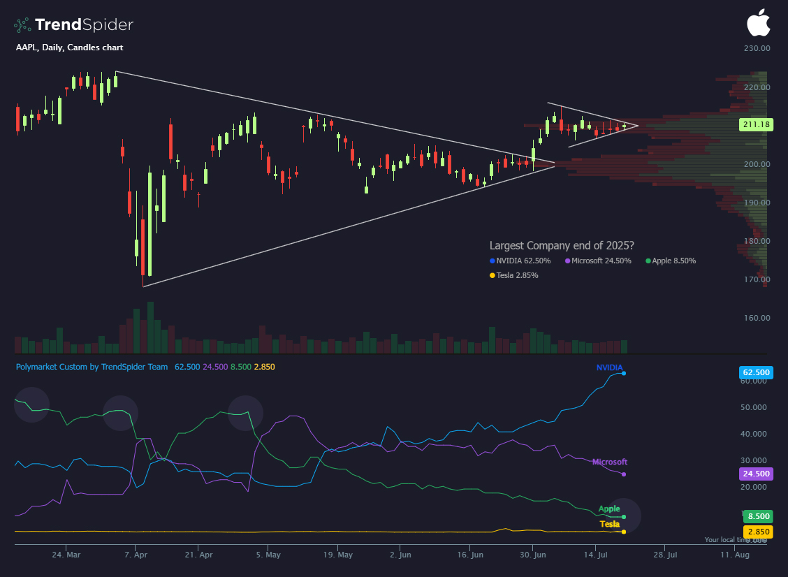
Task: Click the 14. Jul date axis label
Action: [x=595, y=555]
